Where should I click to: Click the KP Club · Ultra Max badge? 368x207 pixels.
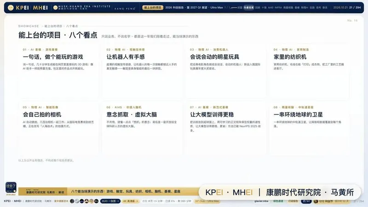coord(207,201)
